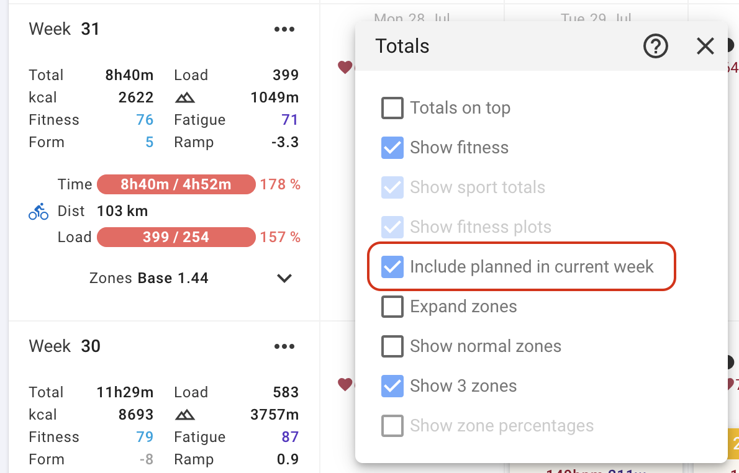Toggle Include planned in current week
The height and width of the screenshot is (473, 739).
(392, 267)
